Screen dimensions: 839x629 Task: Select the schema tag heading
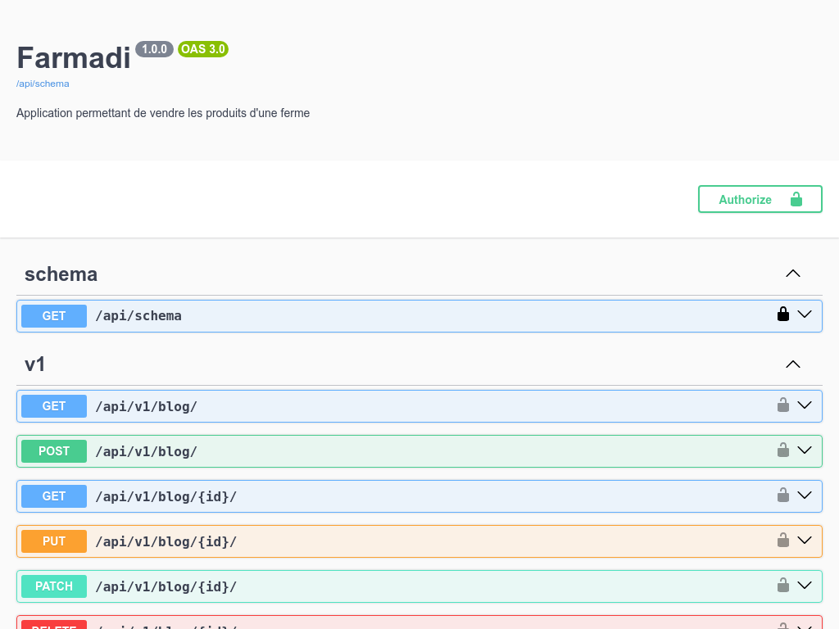(61, 274)
